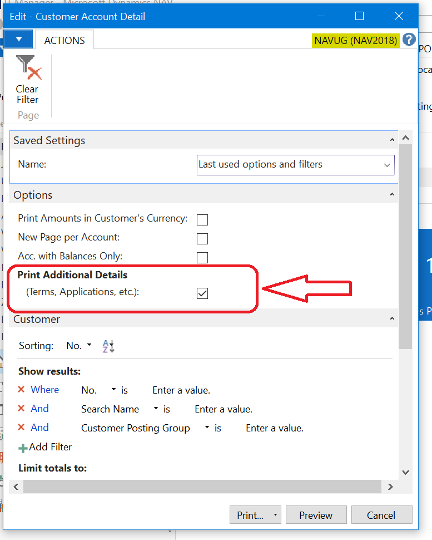Delete the Customer Posting Group filter row
The height and width of the screenshot is (540, 432).
pos(22,428)
